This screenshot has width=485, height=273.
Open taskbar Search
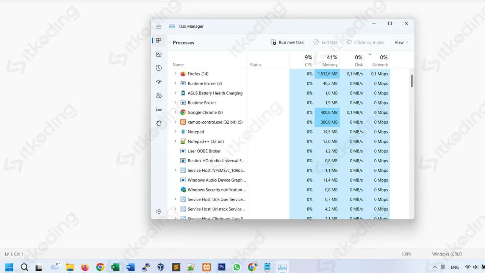tap(24, 267)
